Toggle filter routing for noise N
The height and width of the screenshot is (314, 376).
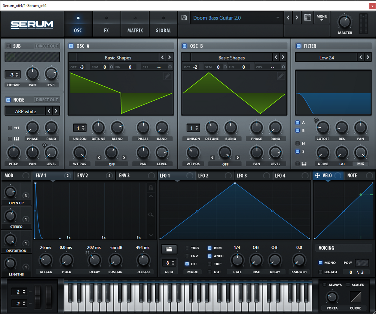(297, 143)
